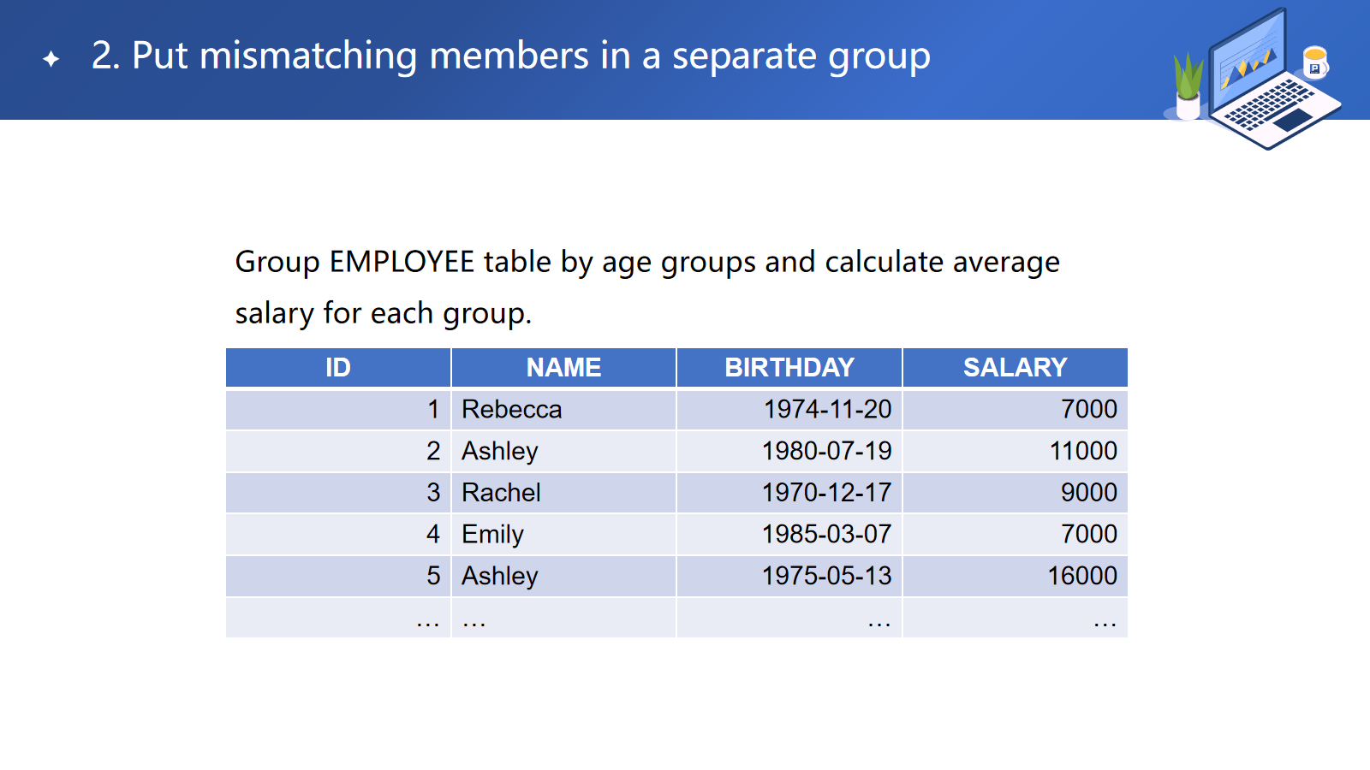Select the SALARY column header
The image size is (1370, 770).
(x=1015, y=368)
